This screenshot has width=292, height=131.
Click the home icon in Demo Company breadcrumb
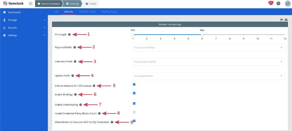click(39, 4)
